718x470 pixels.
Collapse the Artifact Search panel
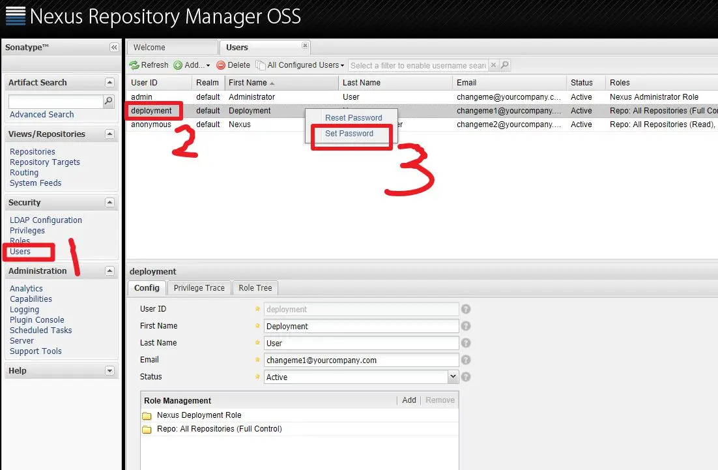[x=109, y=82]
